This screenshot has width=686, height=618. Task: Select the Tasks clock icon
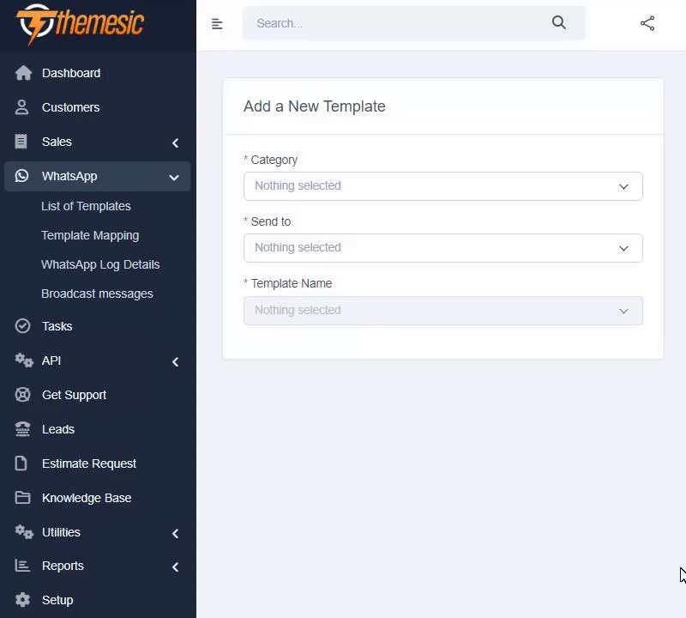pos(24,326)
